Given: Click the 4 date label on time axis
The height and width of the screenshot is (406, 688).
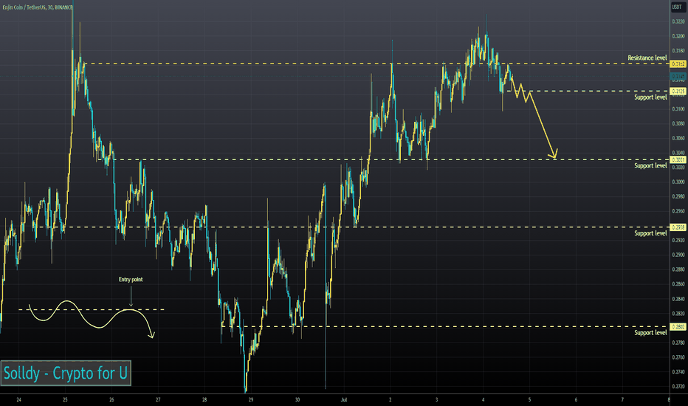Looking at the screenshot, I should pos(483,400).
